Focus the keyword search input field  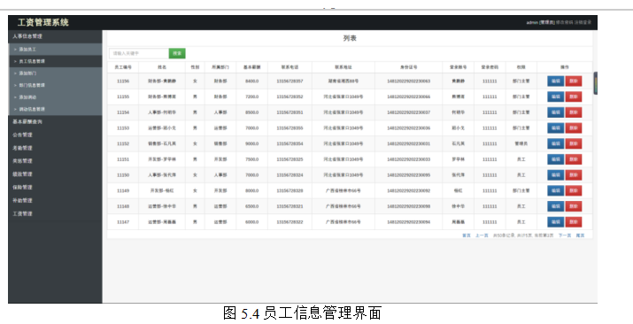click(x=139, y=53)
